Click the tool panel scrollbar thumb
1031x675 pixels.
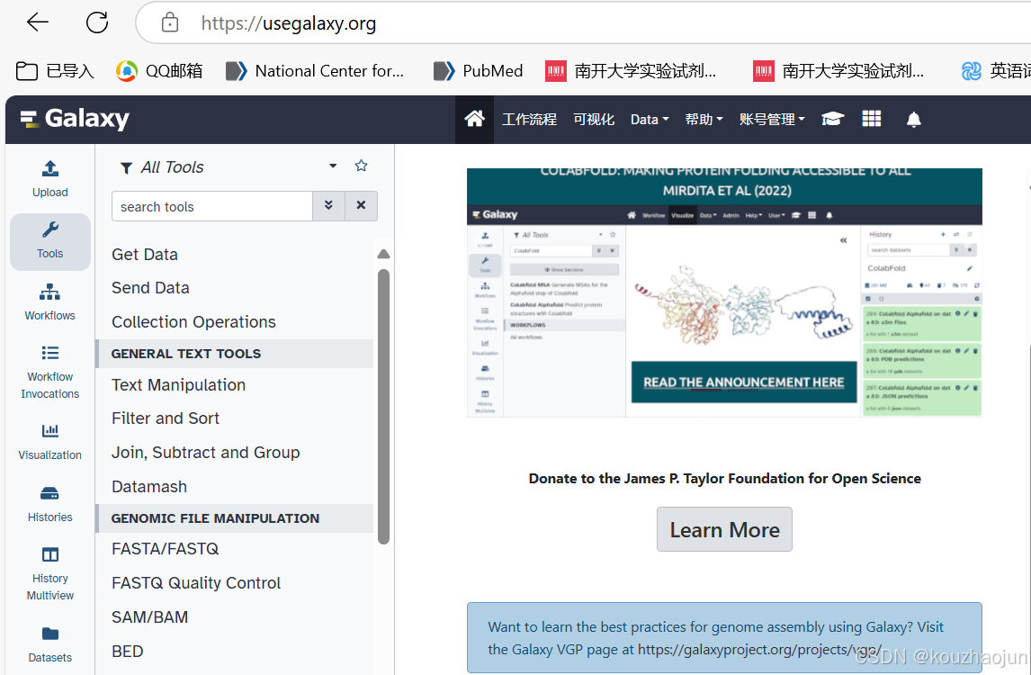384,407
